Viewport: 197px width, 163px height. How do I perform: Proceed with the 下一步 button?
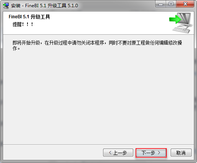[151, 153]
